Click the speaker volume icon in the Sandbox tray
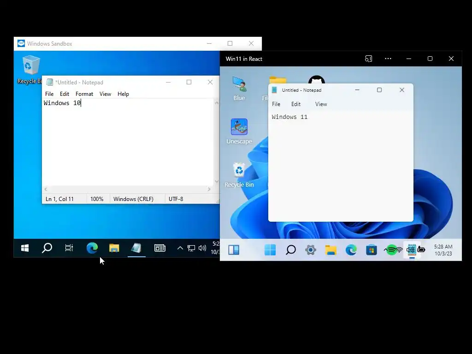The height and width of the screenshot is (354, 472). click(x=202, y=248)
